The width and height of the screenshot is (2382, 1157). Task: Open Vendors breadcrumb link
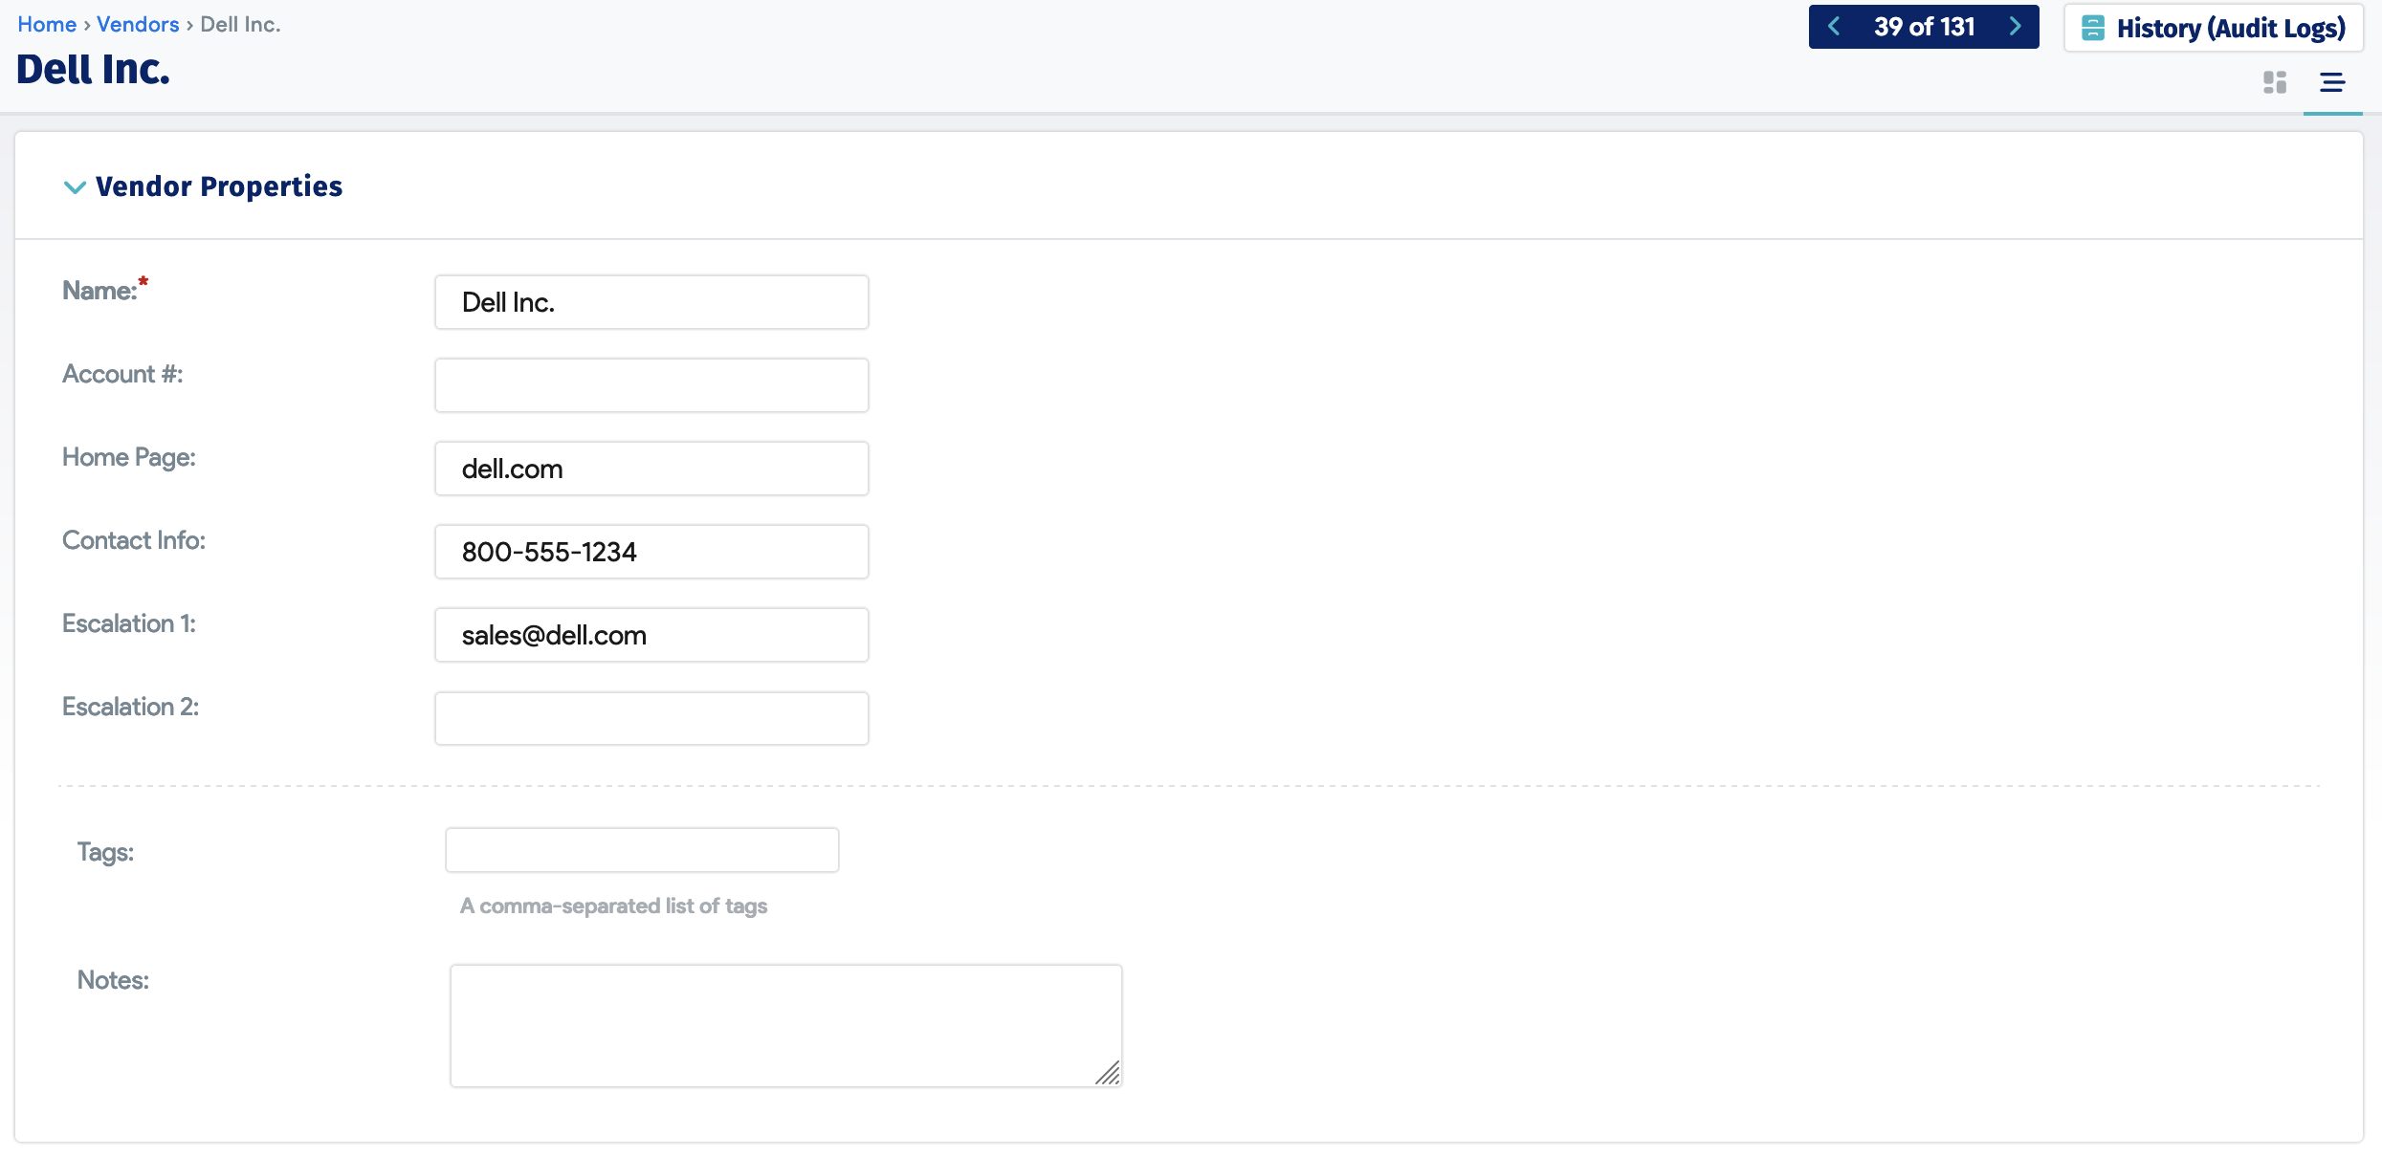(138, 25)
